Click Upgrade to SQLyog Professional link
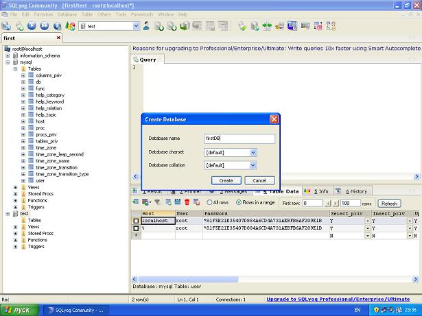The image size is (422, 316). pyautogui.click(x=338, y=299)
